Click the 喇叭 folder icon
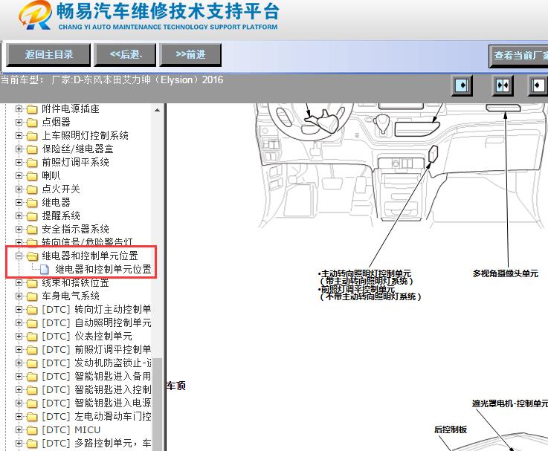The height and width of the screenshot is (451, 548). [32, 176]
